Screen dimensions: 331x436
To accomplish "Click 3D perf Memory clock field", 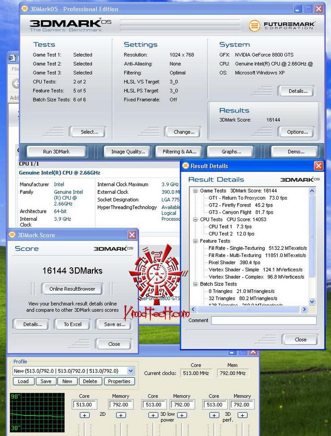I will tap(242, 405).
